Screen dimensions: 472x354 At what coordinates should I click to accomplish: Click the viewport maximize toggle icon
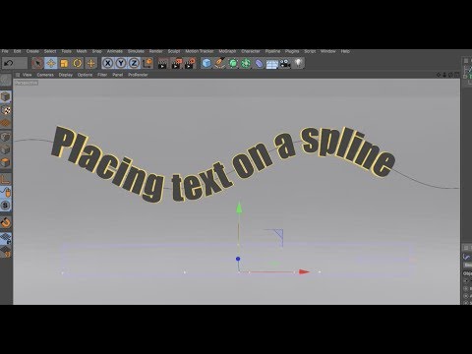[456, 75]
